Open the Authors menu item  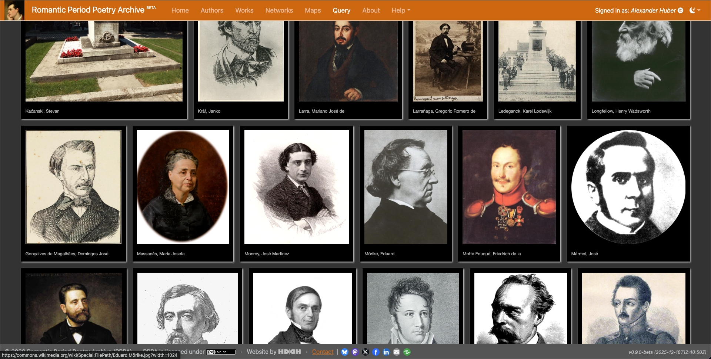pos(212,10)
